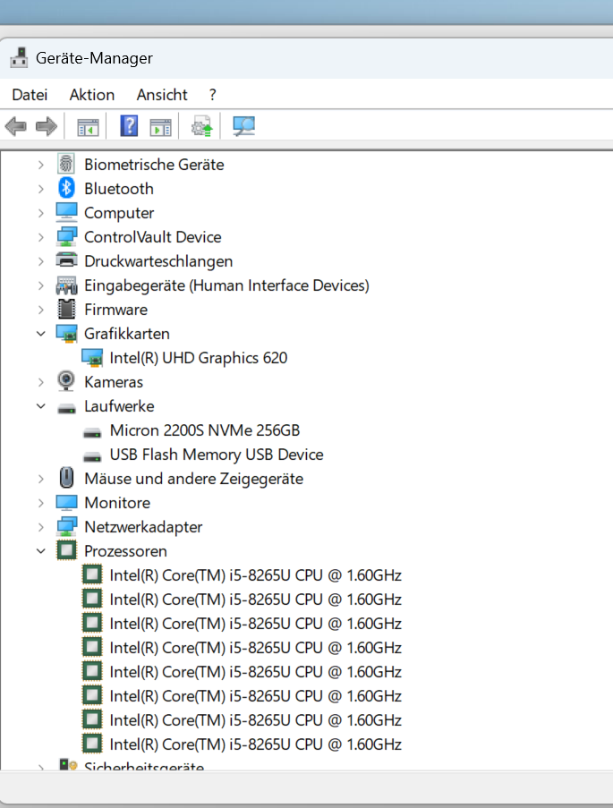613x808 pixels.
Task: Click the ControlVault Device icon
Action: (x=66, y=236)
